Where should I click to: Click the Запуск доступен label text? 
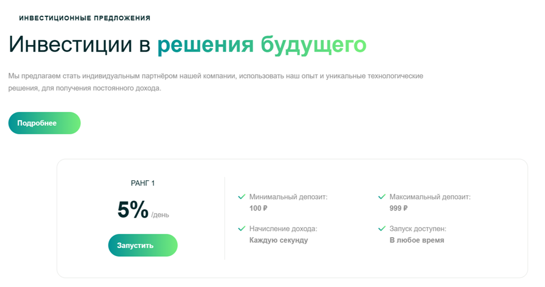(418, 229)
